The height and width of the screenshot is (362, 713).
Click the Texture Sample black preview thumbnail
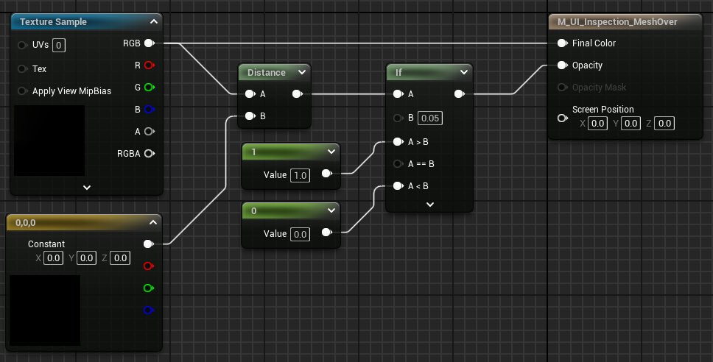(x=49, y=141)
